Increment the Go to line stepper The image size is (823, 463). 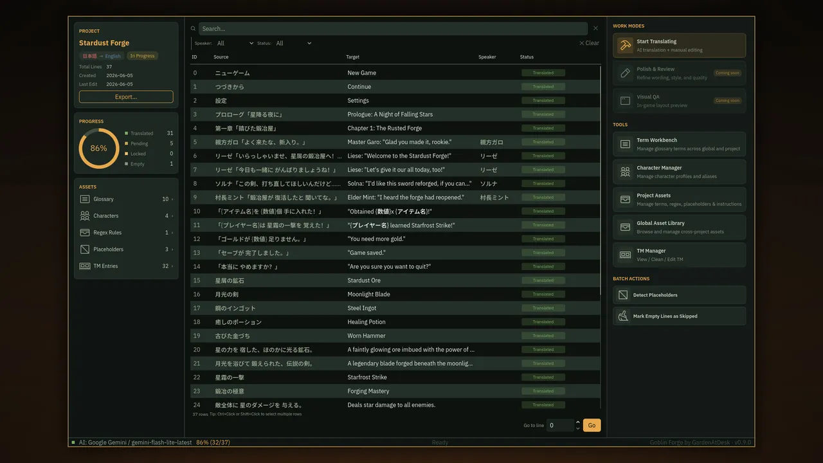click(577, 422)
